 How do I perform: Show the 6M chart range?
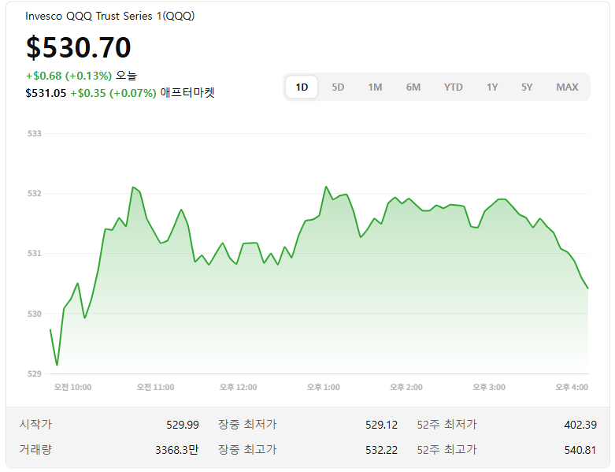click(413, 87)
